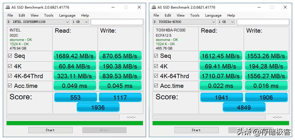Click the 1710.07 MB/s 4K-64Thrd read result
295x140 pixels.
coord(221,76)
